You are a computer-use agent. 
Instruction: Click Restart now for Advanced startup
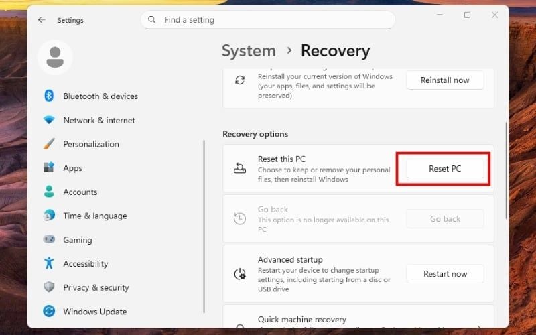coord(445,274)
